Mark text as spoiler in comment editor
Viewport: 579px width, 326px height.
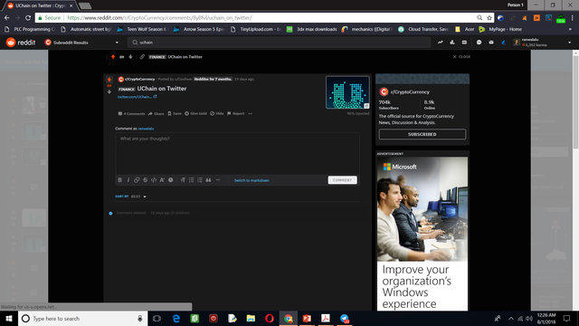[171, 180]
